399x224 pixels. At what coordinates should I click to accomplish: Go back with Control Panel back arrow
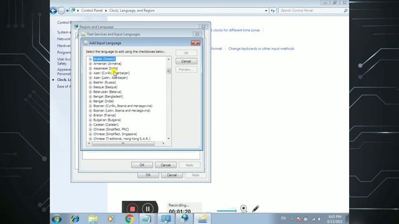tap(53, 11)
